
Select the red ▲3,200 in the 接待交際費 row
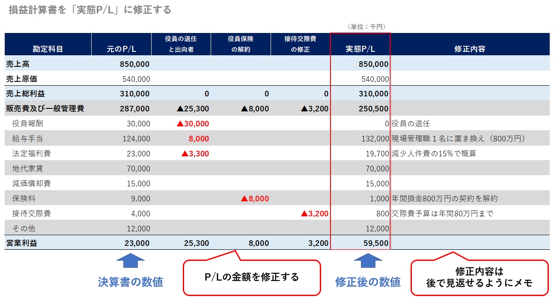coord(316,213)
